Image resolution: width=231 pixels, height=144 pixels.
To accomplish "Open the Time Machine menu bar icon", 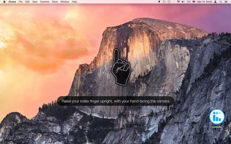I will tap(169, 2).
